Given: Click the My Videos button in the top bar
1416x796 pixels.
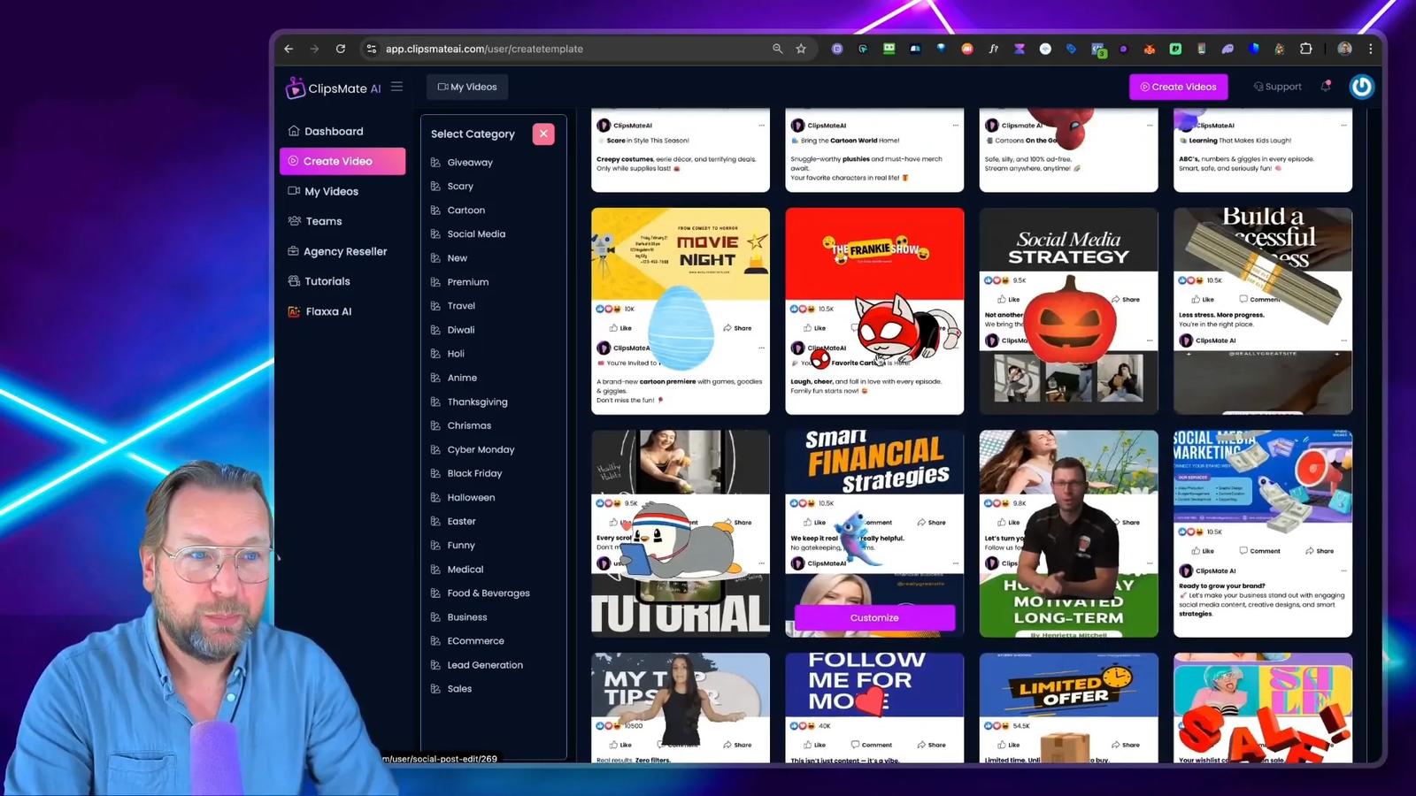Looking at the screenshot, I should click(x=467, y=87).
